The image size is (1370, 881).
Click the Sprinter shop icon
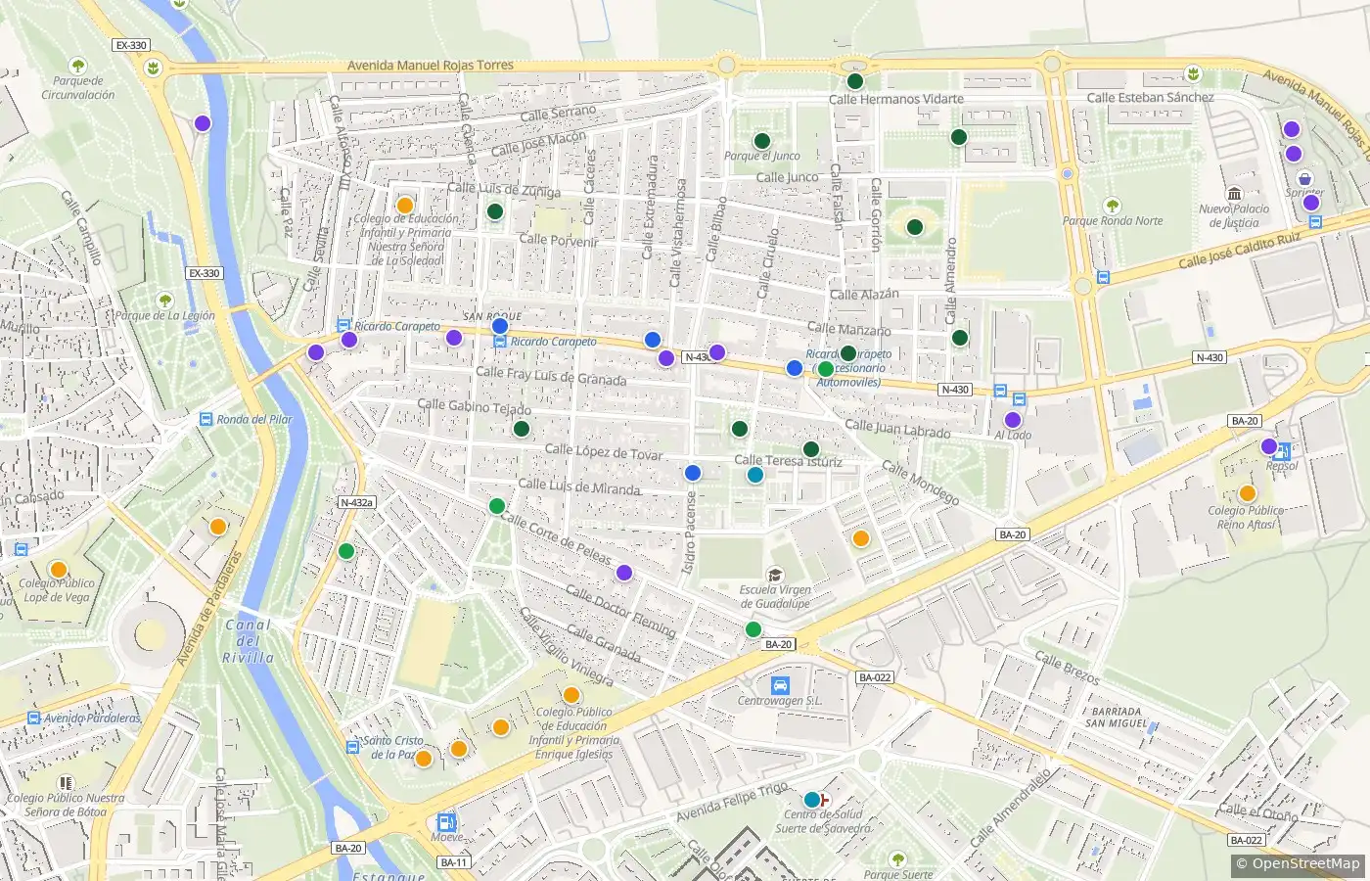[x=1304, y=179]
